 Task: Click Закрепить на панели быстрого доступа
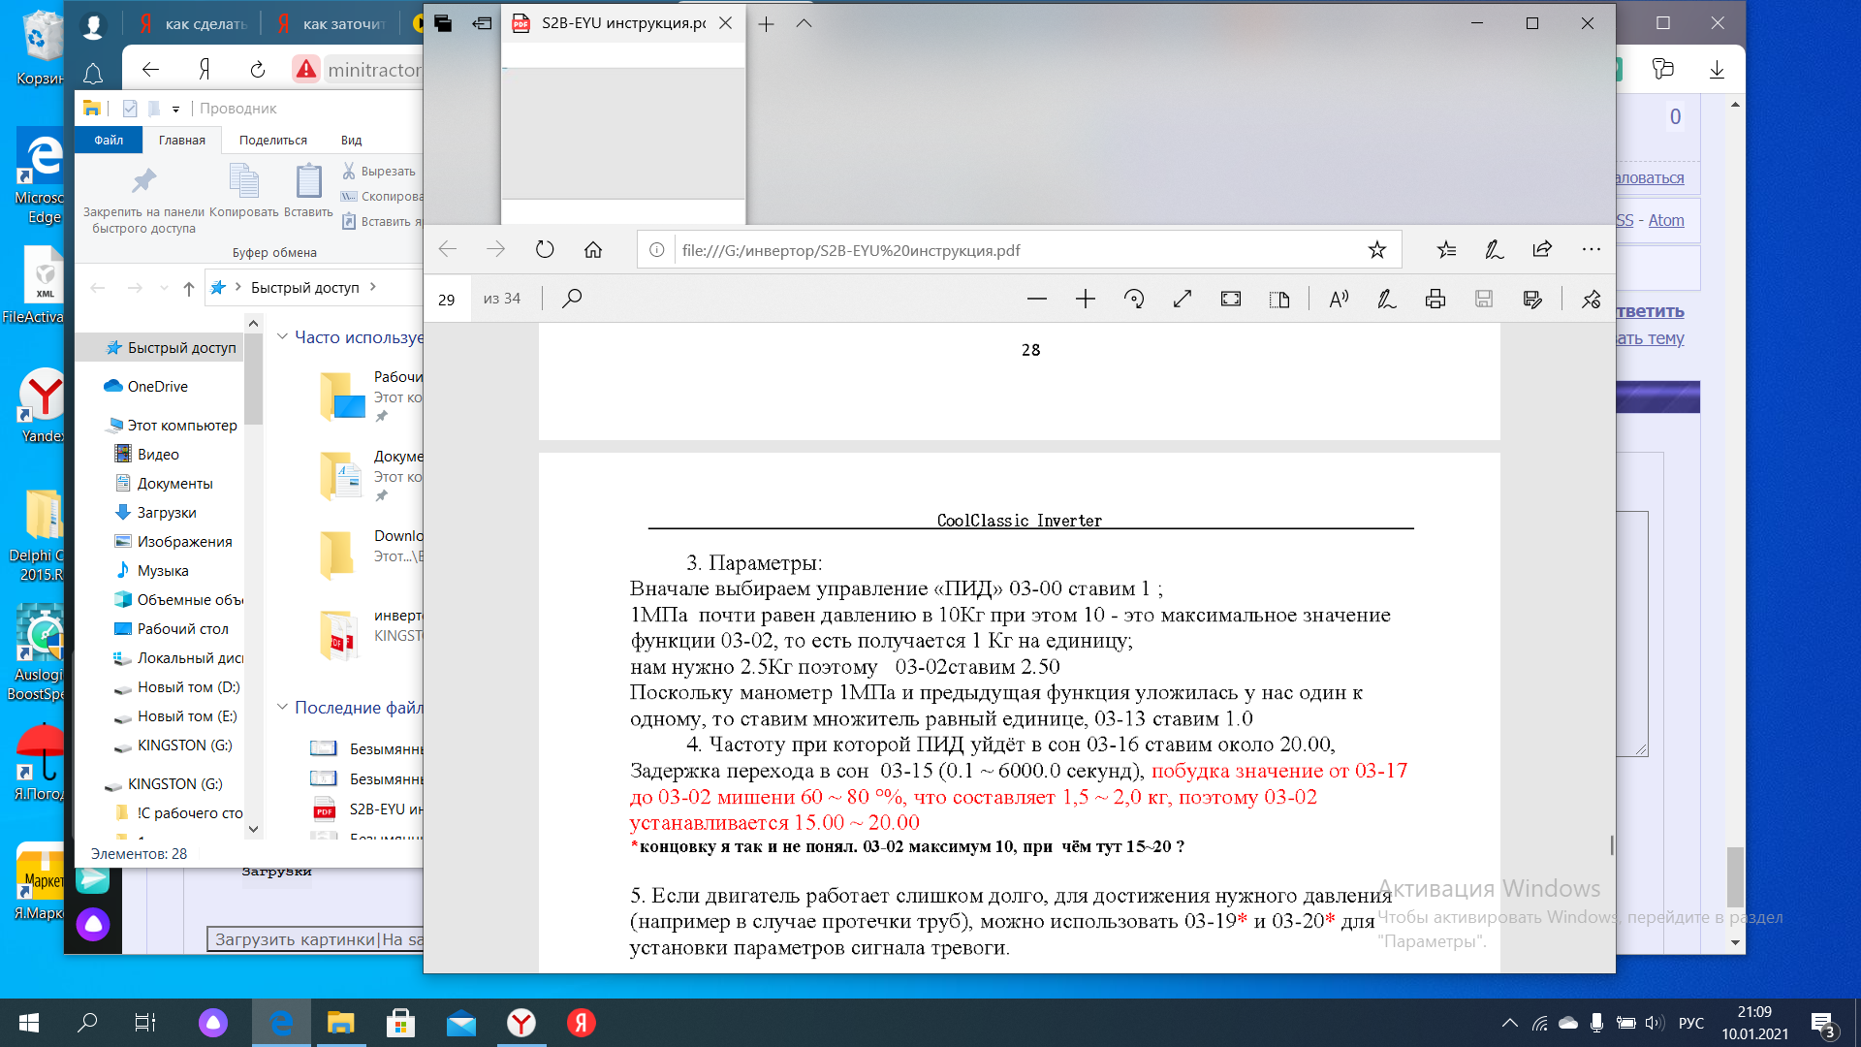tap(144, 199)
